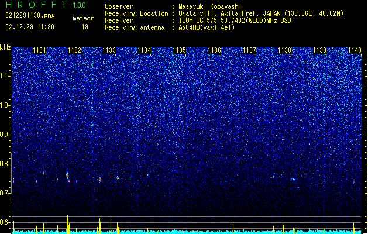Click the 1132 time axis marker
Image resolution: width=368 pixels, height=234 pixels.
(x=74, y=50)
